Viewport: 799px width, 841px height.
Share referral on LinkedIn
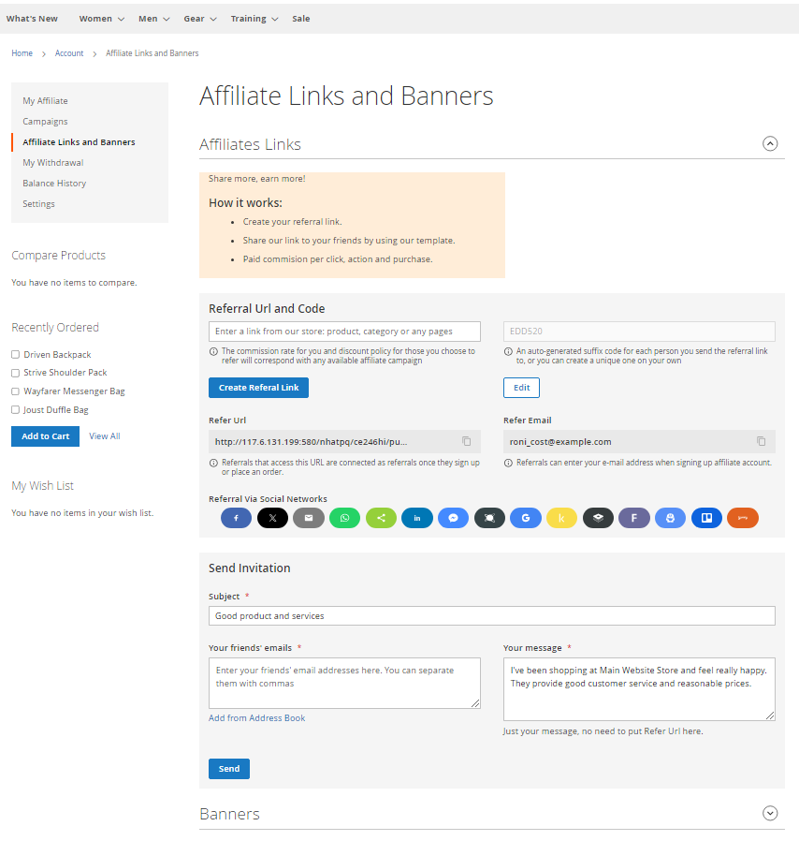417,518
